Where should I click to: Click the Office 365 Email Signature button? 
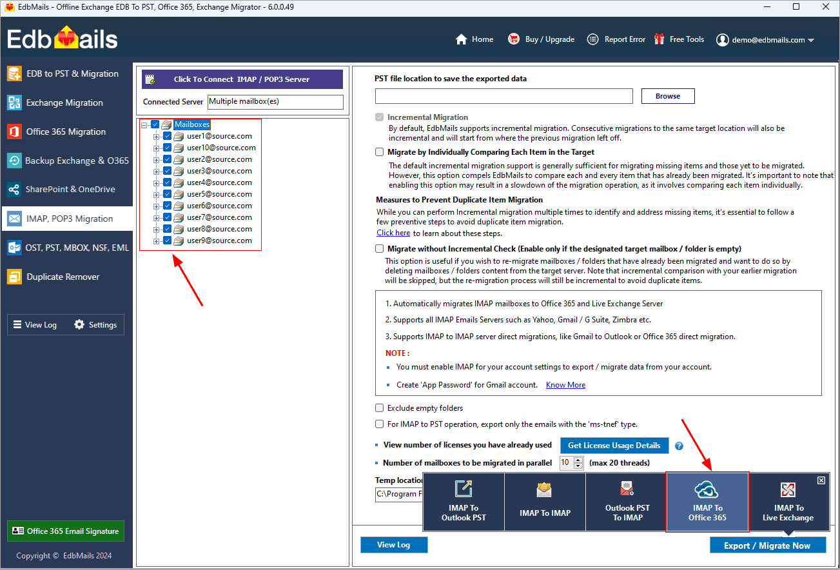tap(66, 531)
